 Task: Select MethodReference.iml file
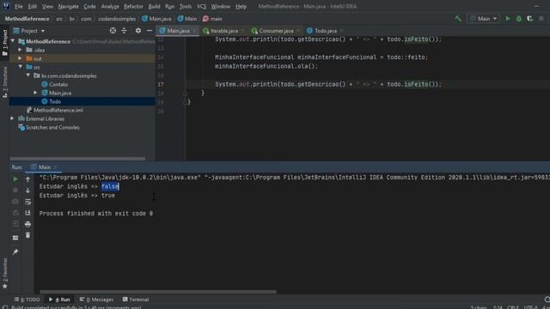[58, 110]
